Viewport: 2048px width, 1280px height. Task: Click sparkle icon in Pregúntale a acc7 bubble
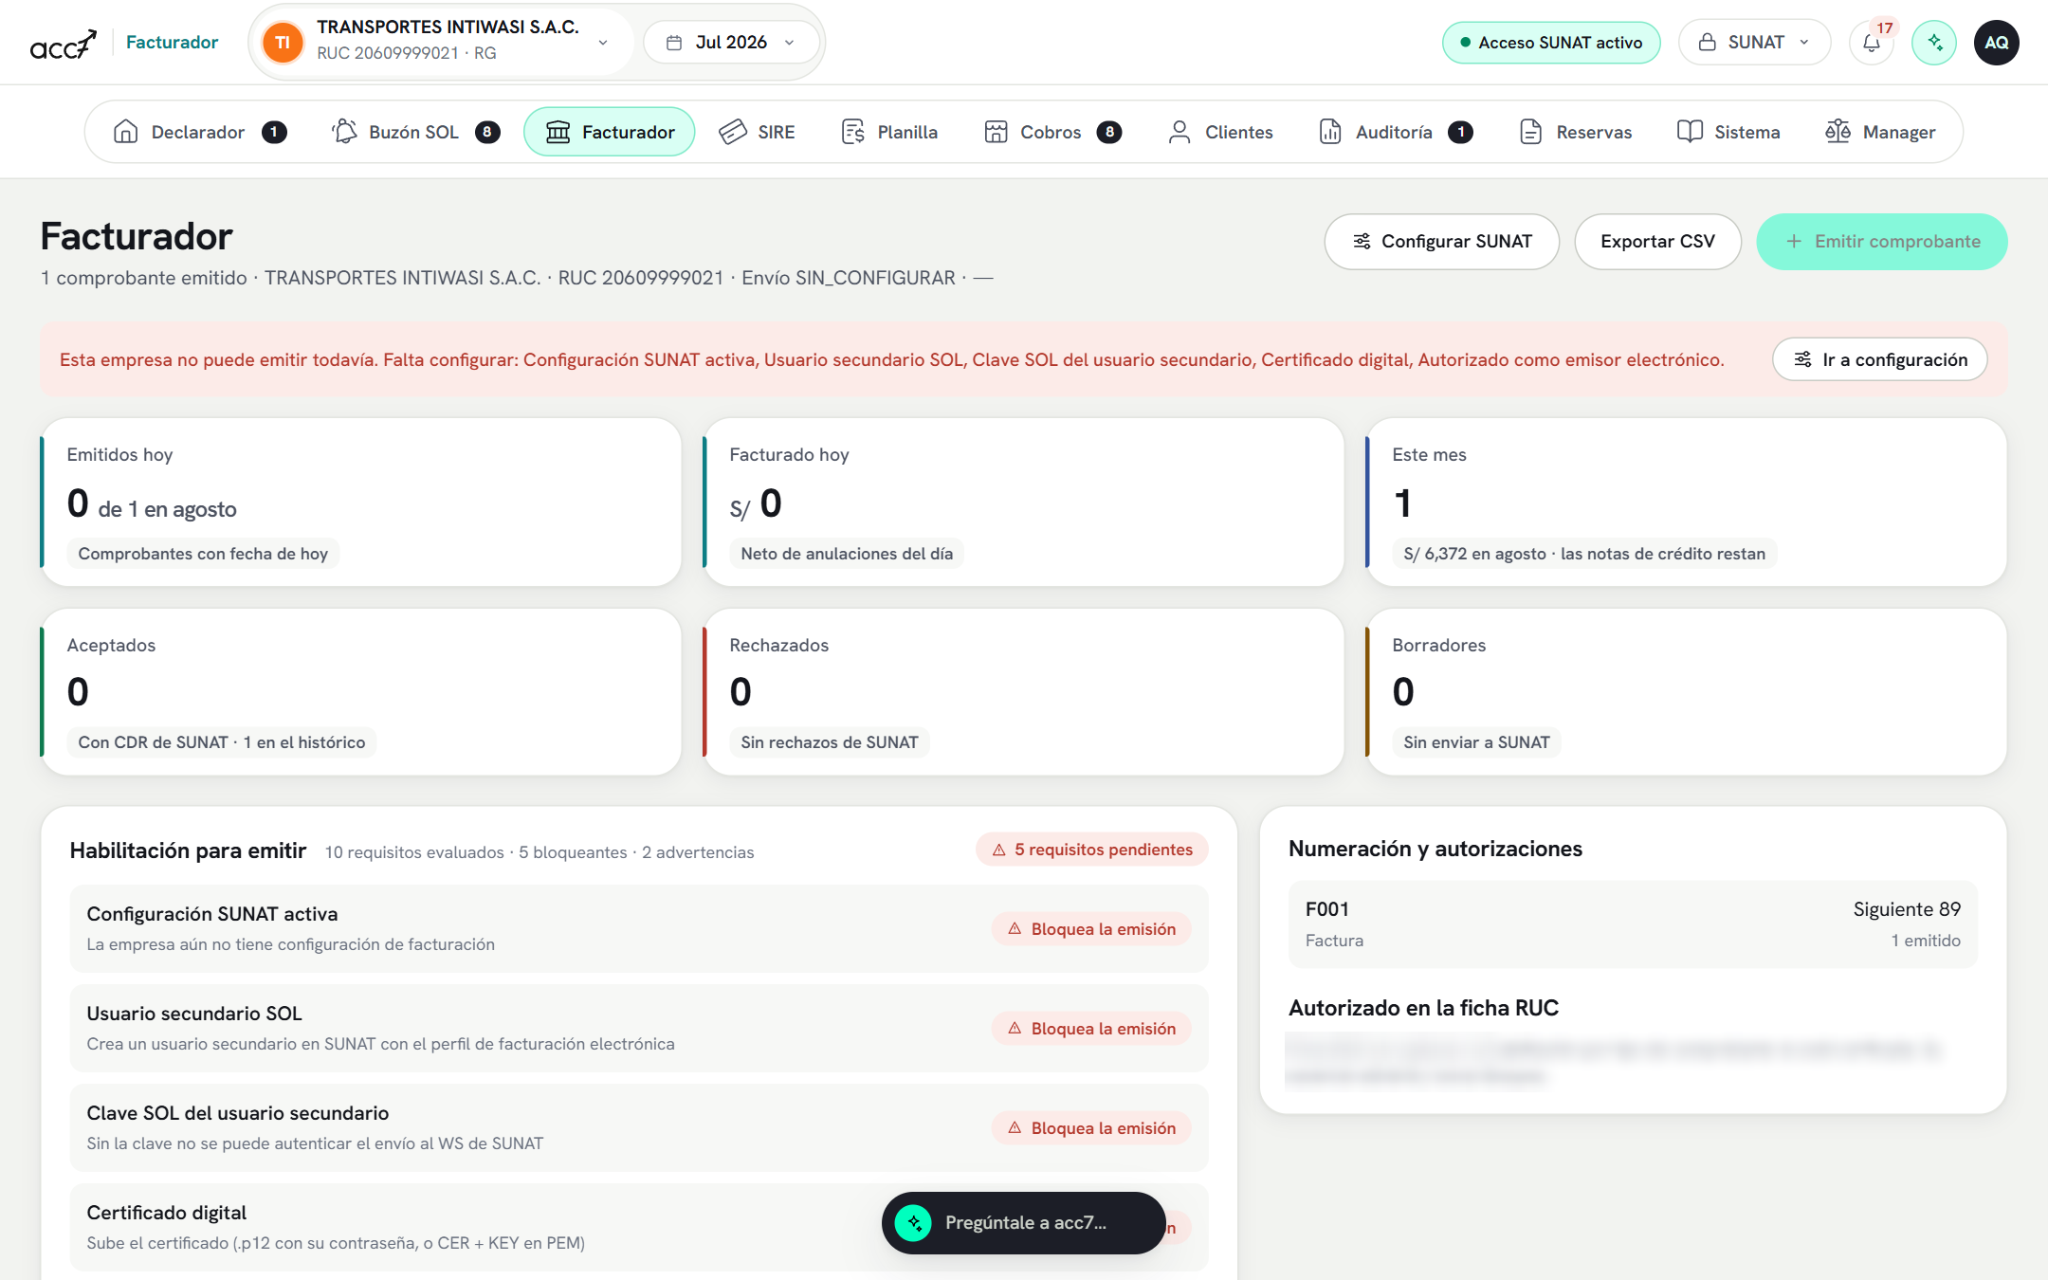[914, 1223]
